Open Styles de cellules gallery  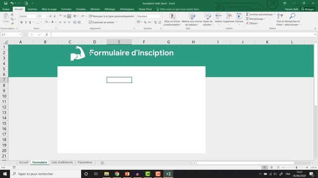pos(208,20)
